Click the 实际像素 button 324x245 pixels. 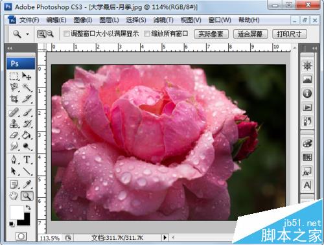pos(211,34)
